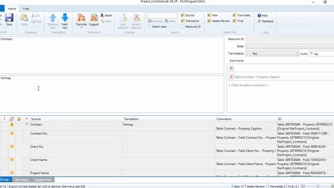Click in the Vertrag translation editor
Screen dimensions: 334x188
coord(112,94)
